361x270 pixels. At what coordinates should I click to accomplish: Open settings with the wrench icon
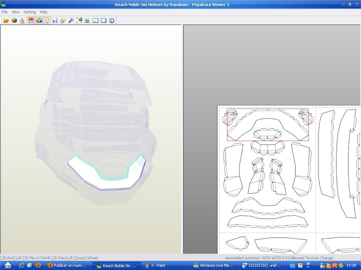pos(71,21)
